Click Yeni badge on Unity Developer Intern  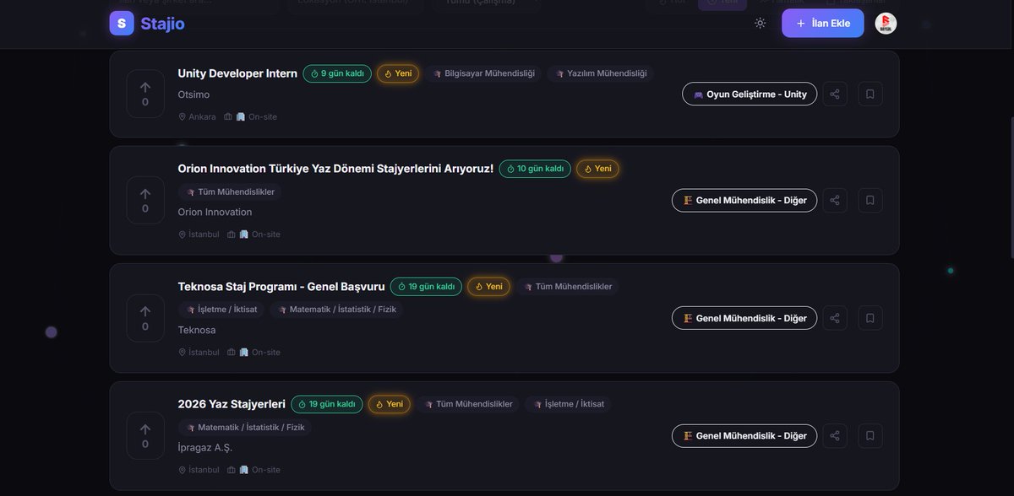tap(398, 73)
